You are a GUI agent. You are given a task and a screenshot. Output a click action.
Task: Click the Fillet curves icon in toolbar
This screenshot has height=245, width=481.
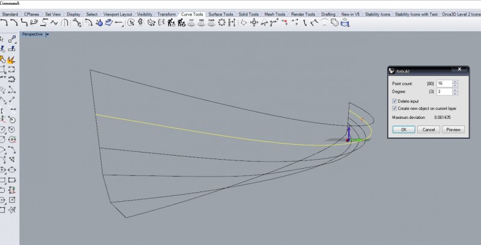click(x=5, y=23)
